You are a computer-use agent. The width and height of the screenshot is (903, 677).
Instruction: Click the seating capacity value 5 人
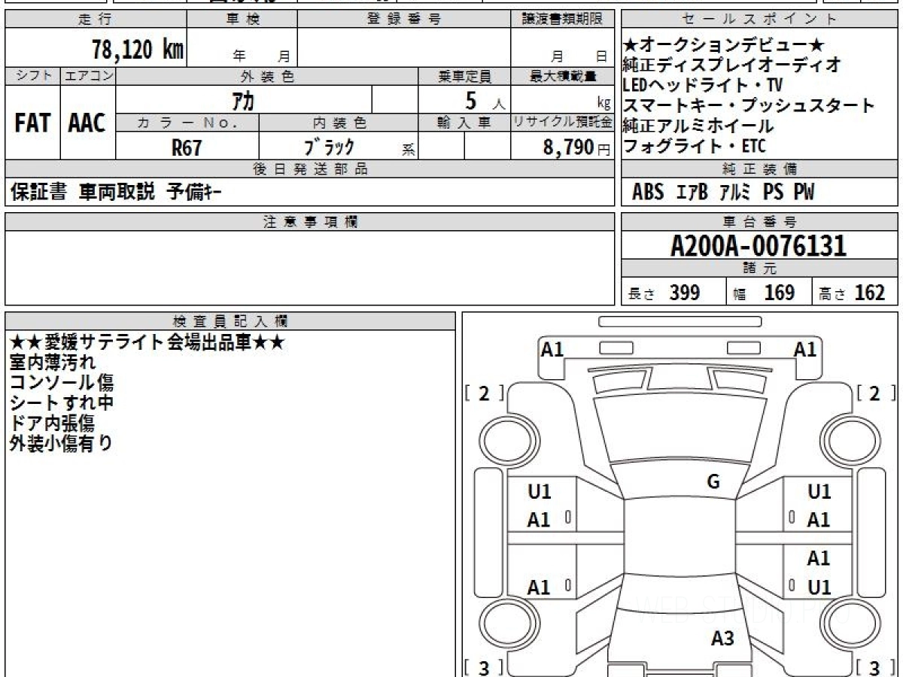click(485, 100)
